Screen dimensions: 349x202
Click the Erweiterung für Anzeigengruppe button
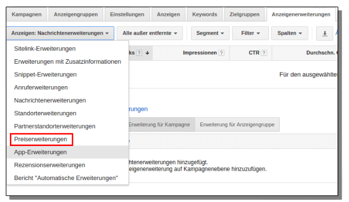coord(237,125)
